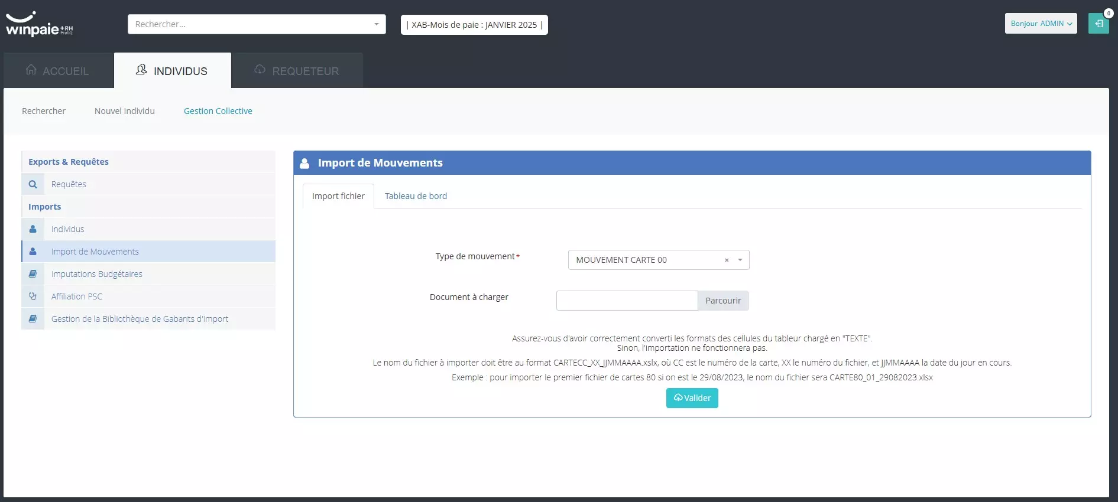The image size is (1118, 502).
Task: Open the Nouvel Individu submenu item
Action: click(125, 111)
